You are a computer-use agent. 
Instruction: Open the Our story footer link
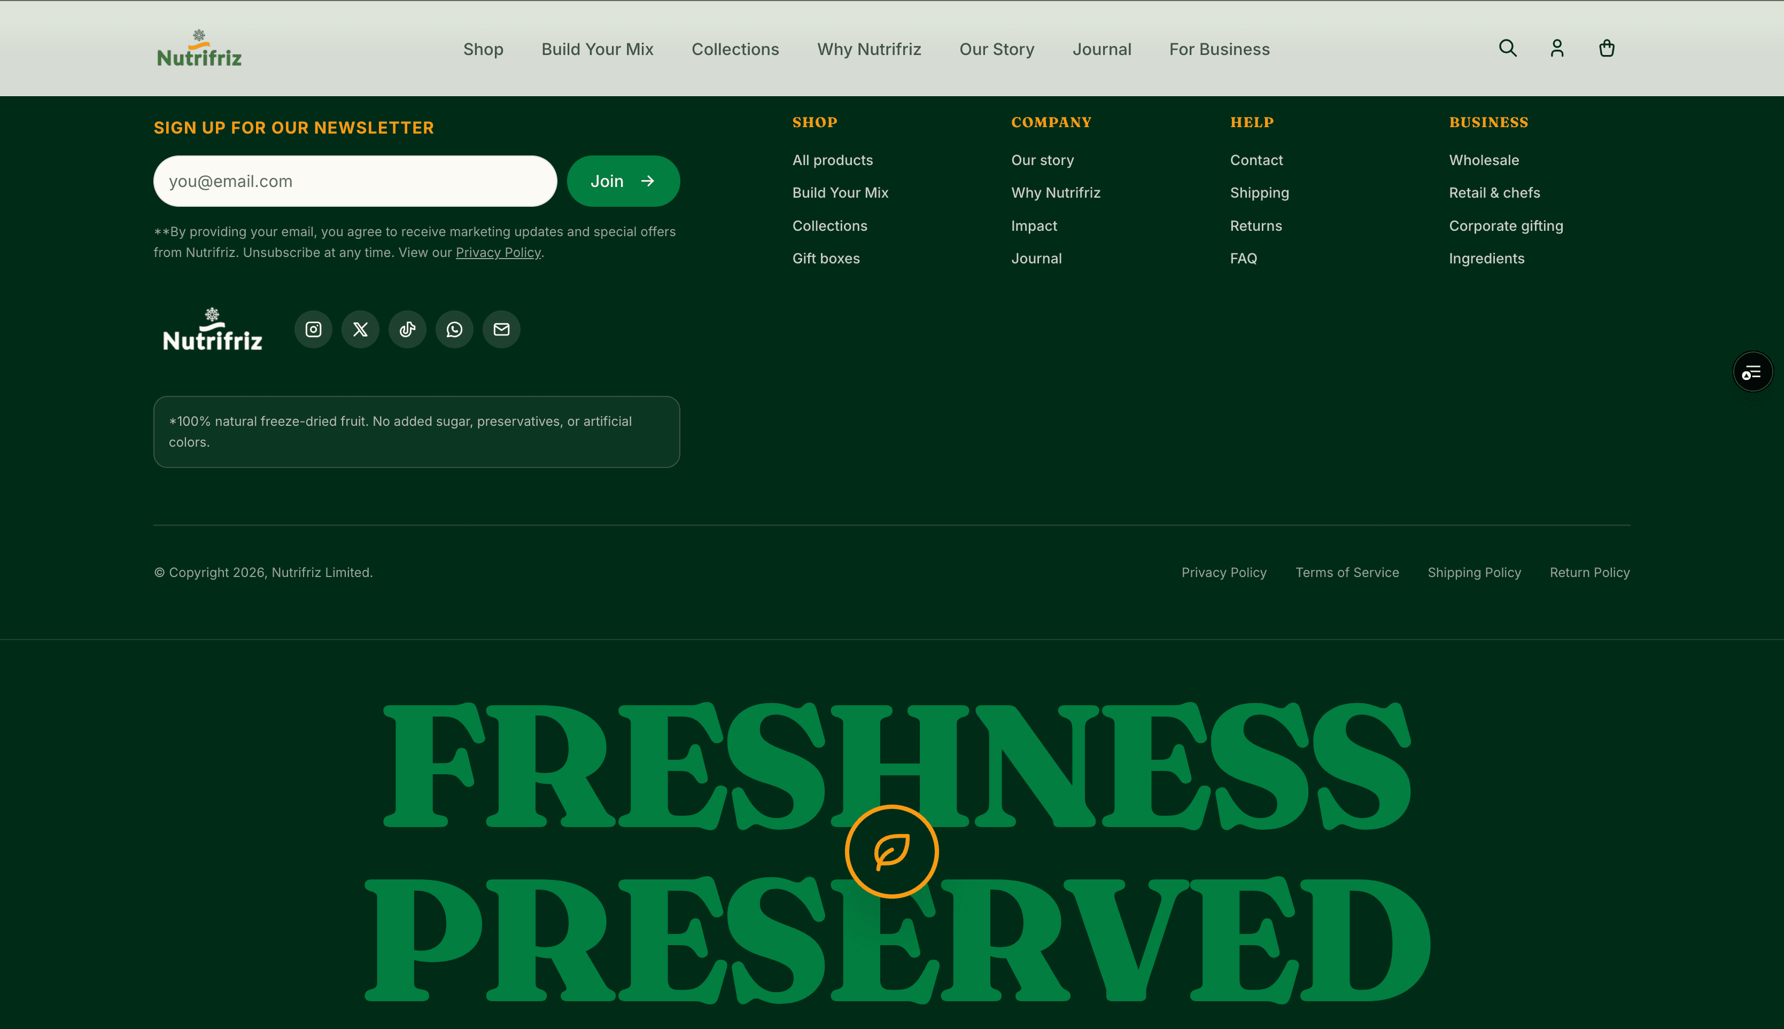[x=1043, y=160]
